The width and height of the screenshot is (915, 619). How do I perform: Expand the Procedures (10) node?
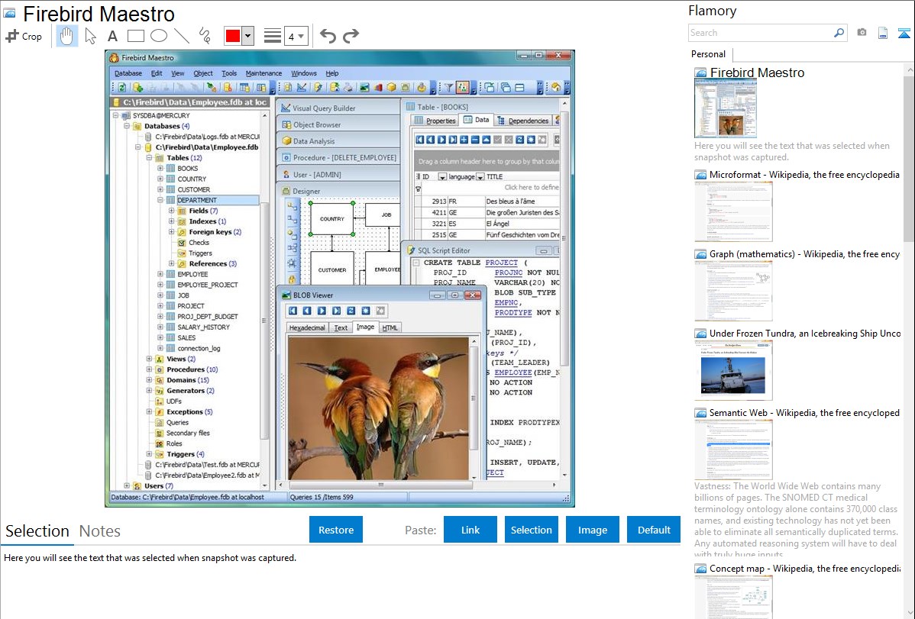coord(150,369)
